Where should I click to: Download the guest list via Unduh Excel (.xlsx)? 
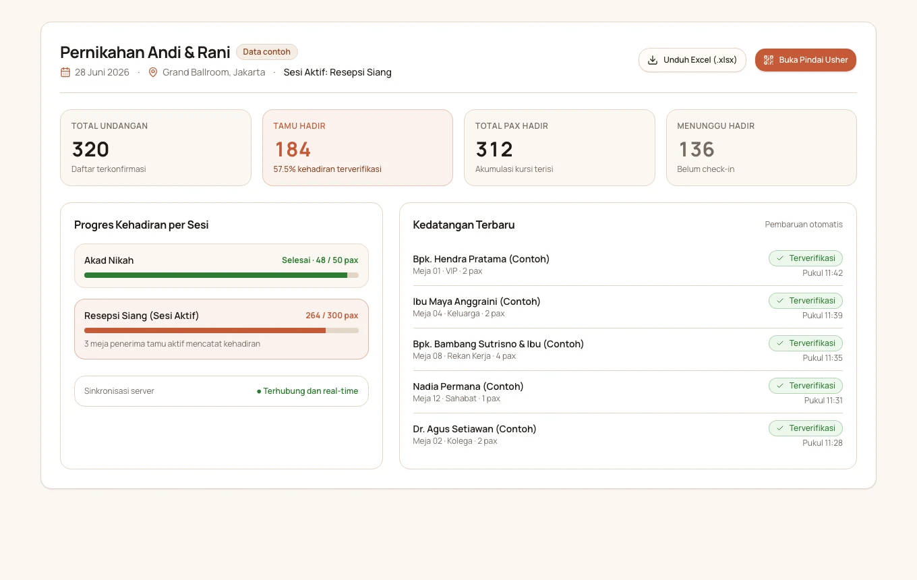tap(692, 60)
